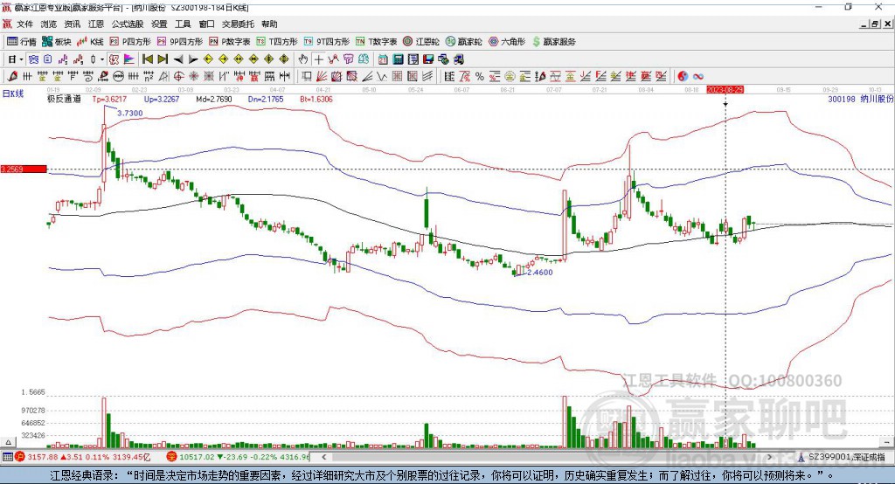Click the SZ399001 深证成指 status entry
Viewport: 895px width, 484px height.
pyautogui.click(x=840, y=457)
